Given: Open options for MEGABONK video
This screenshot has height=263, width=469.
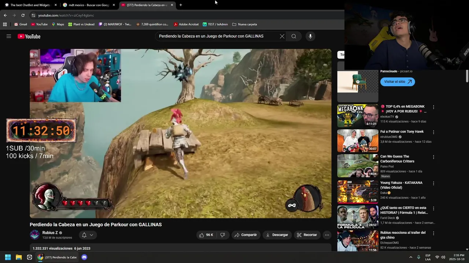Looking at the screenshot, I should click(433, 107).
